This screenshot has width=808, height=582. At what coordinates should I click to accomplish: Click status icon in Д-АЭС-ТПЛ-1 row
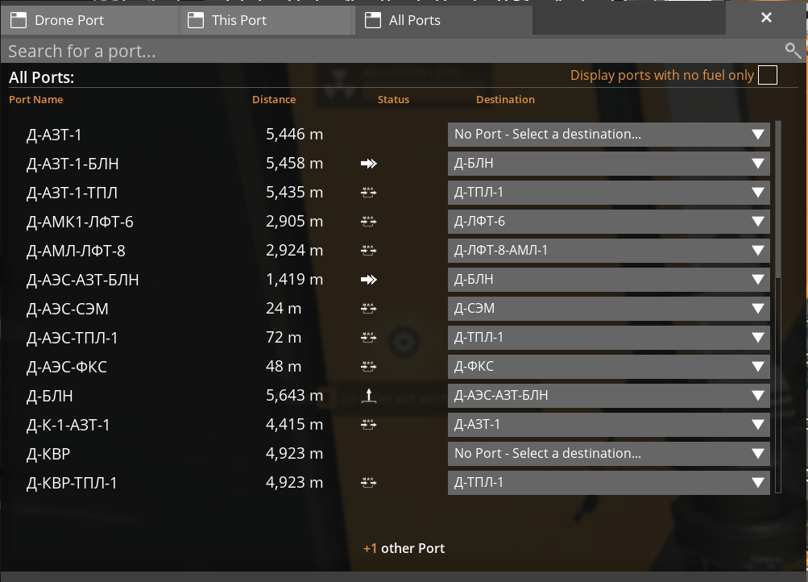point(368,338)
